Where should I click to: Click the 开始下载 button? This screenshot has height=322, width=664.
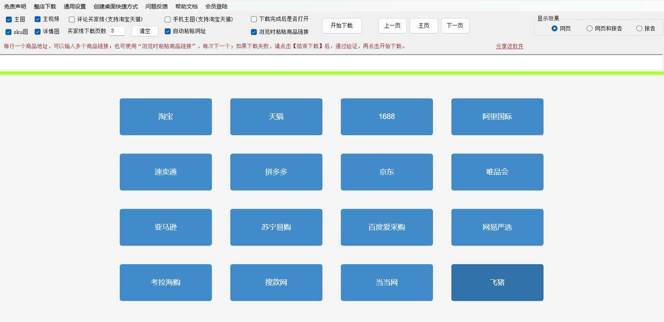pyautogui.click(x=342, y=26)
